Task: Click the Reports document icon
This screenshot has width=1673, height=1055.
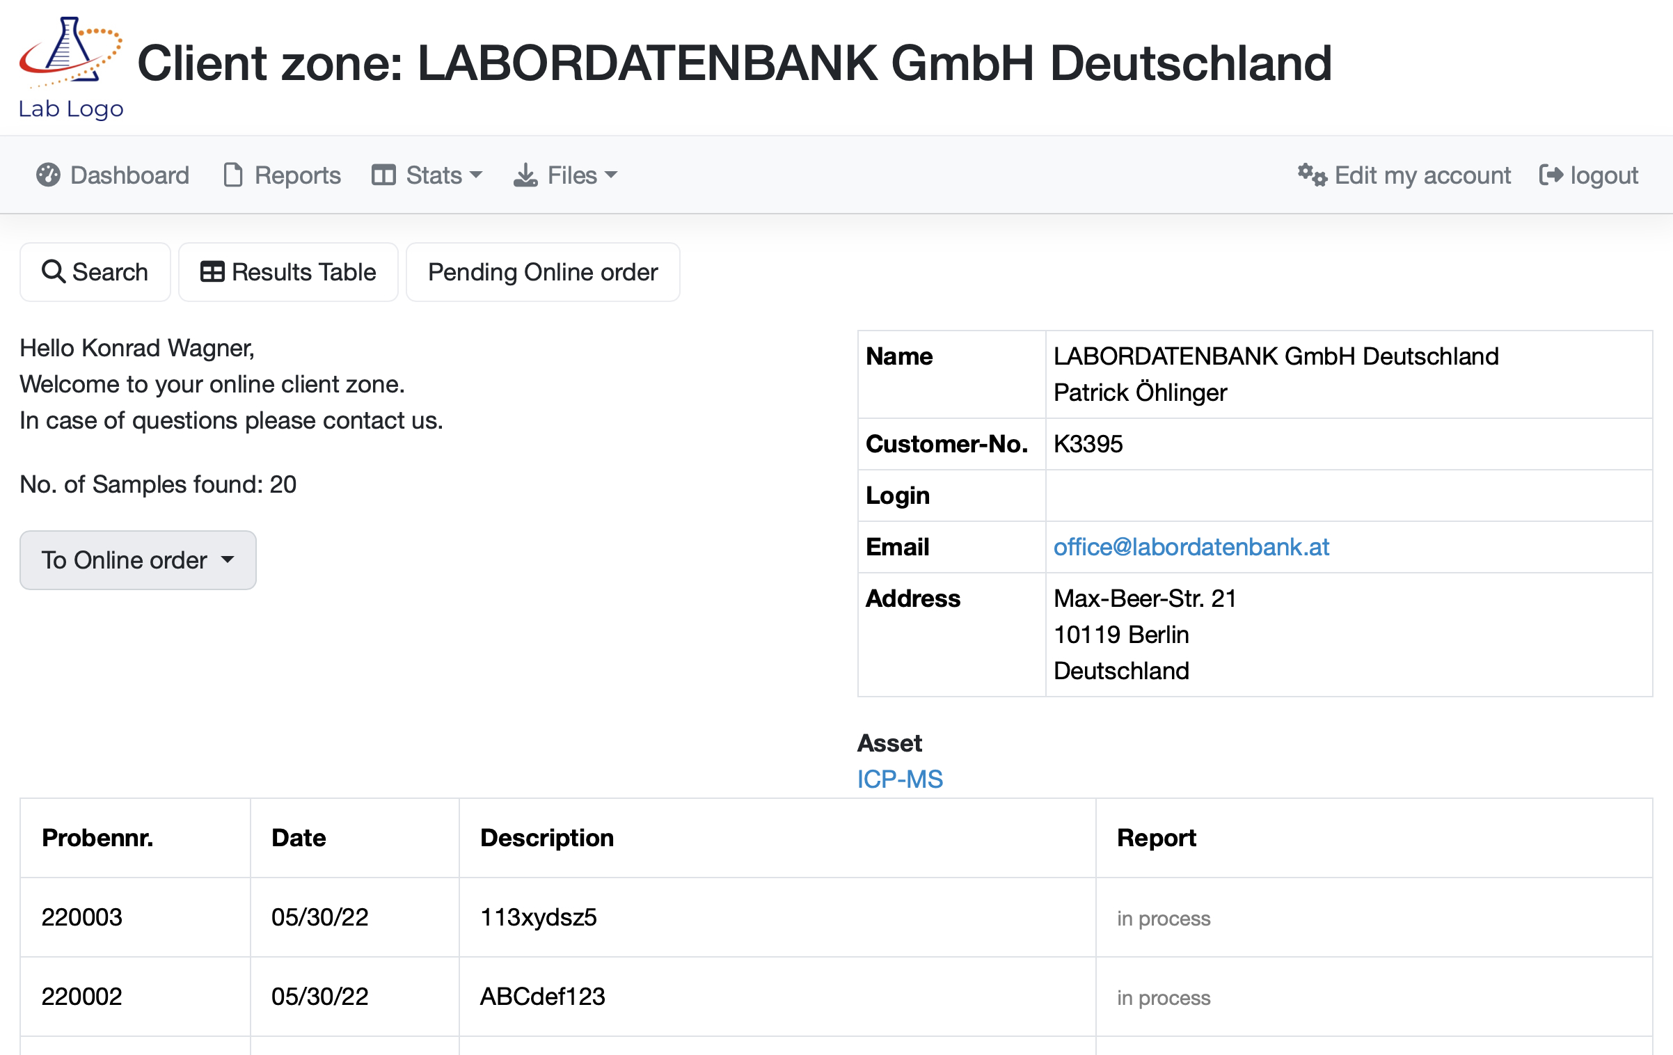Action: click(233, 175)
